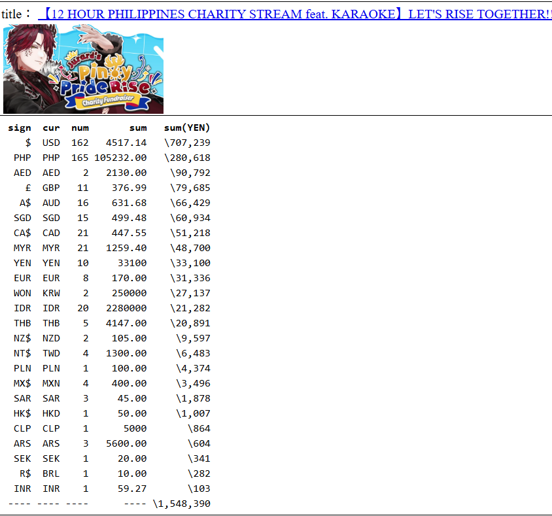Click the KRW sum 250000

(129, 293)
